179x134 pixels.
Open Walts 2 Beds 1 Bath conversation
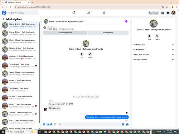(x=20, y=74)
